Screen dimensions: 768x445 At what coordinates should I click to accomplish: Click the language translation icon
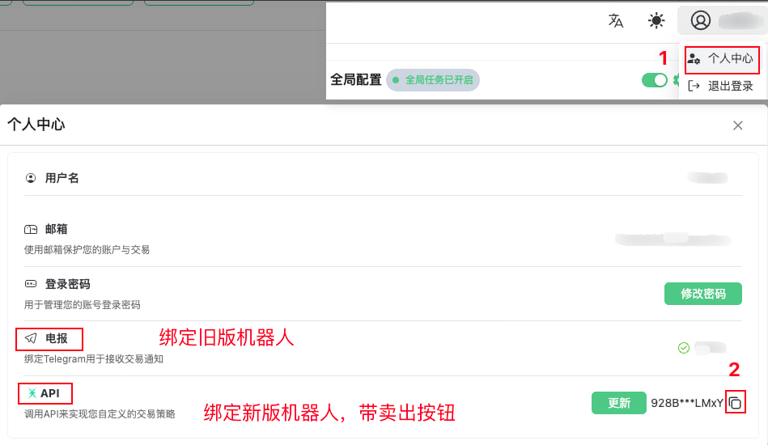tap(616, 21)
